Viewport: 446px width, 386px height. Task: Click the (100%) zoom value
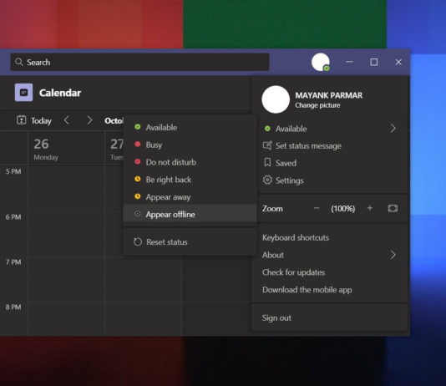click(342, 209)
